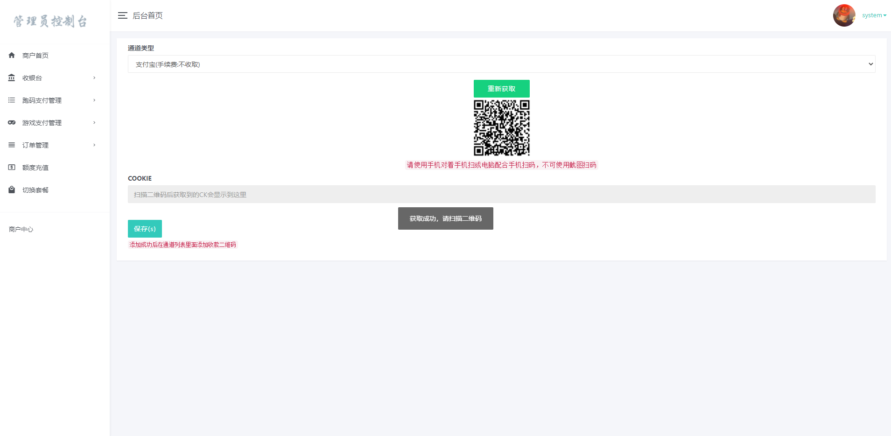Image resolution: width=891 pixels, height=436 pixels.
Task: Open the 跑码支付管理 menu label
Action: pos(42,100)
